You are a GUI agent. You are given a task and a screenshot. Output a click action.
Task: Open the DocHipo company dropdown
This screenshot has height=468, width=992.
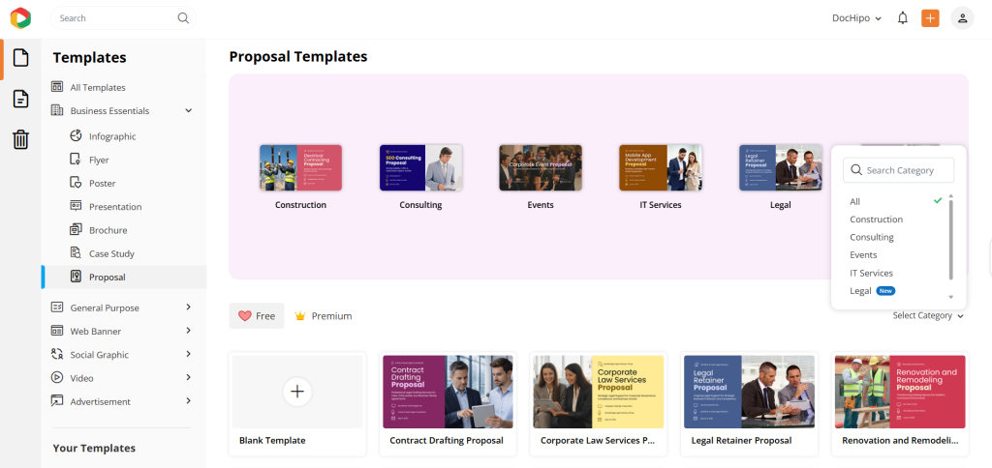click(x=856, y=18)
